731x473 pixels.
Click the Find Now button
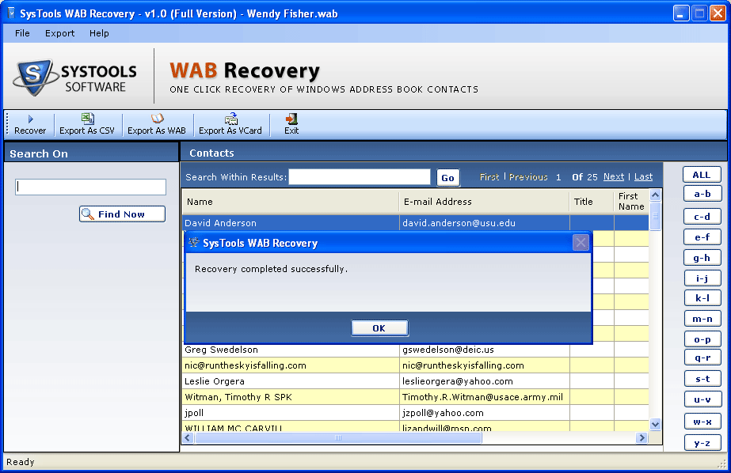click(x=122, y=214)
